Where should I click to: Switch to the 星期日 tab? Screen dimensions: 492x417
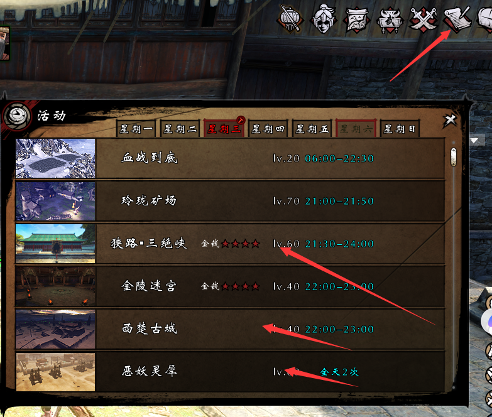click(x=400, y=129)
